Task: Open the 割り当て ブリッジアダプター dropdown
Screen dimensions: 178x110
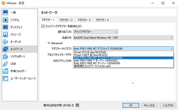Action: [96, 32]
